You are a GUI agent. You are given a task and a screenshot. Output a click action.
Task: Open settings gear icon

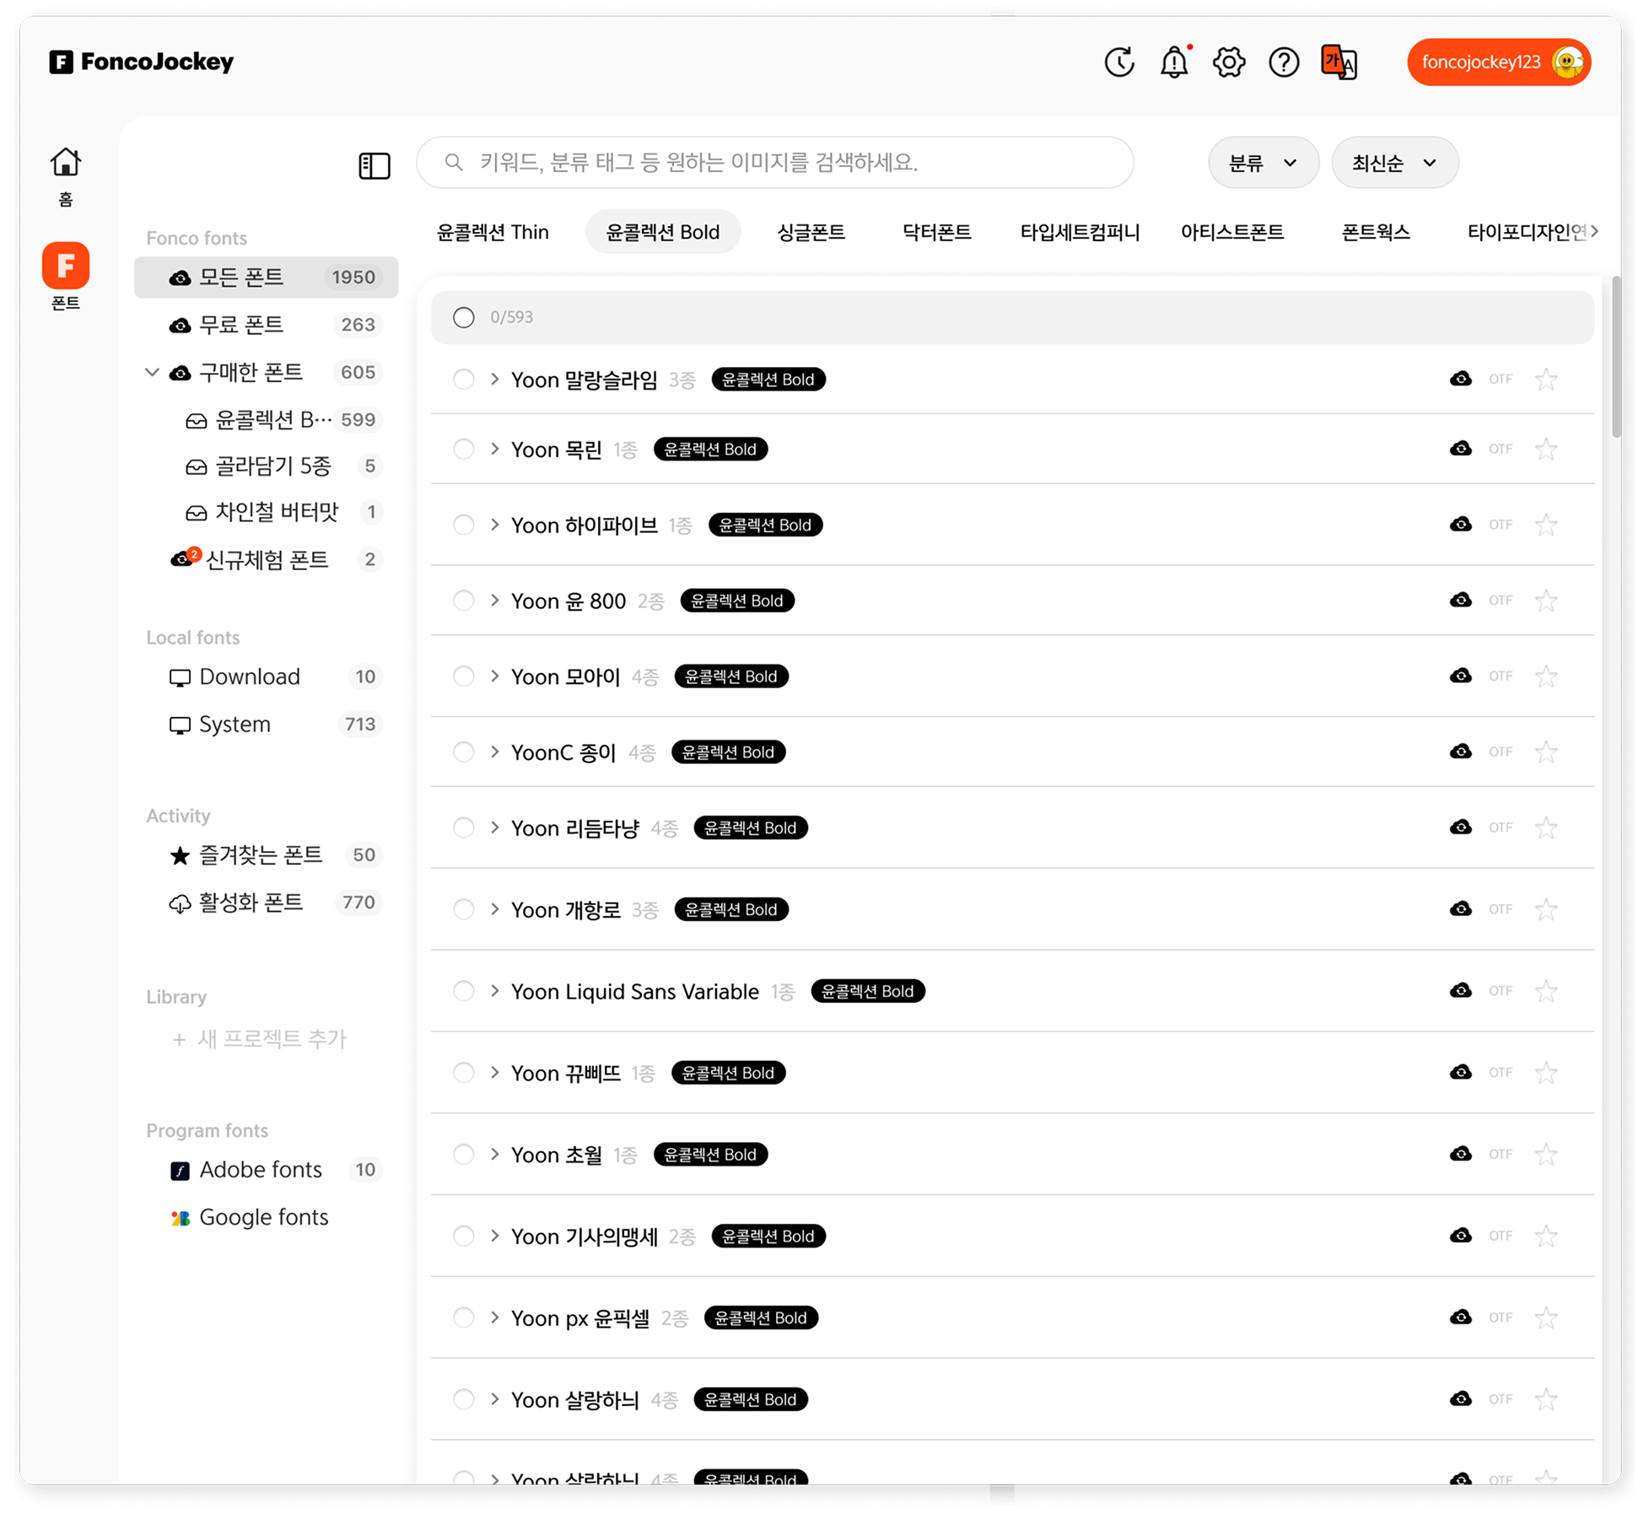(x=1229, y=62)
